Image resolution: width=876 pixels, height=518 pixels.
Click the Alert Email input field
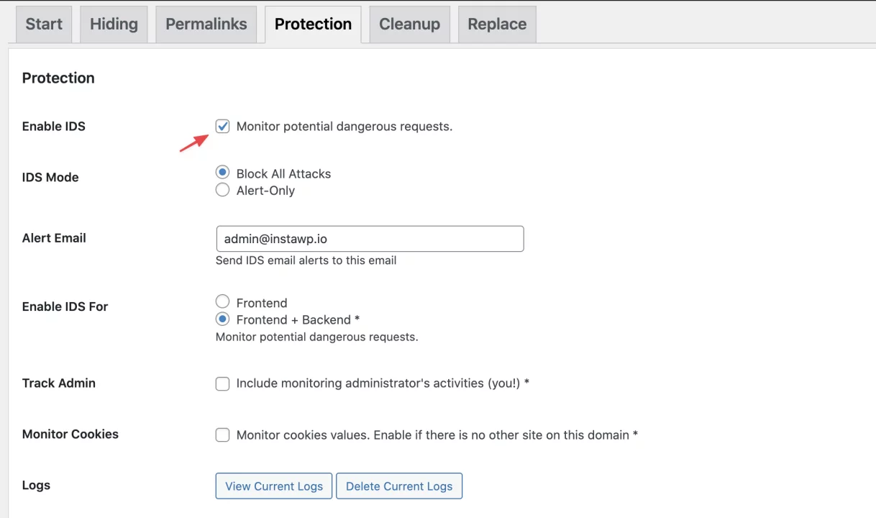click(370, 239)
